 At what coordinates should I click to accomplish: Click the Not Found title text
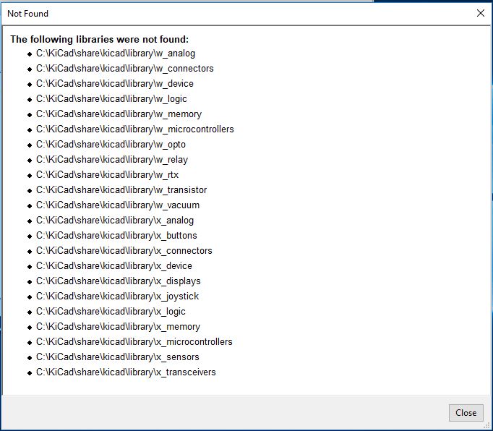click(27, 14)
